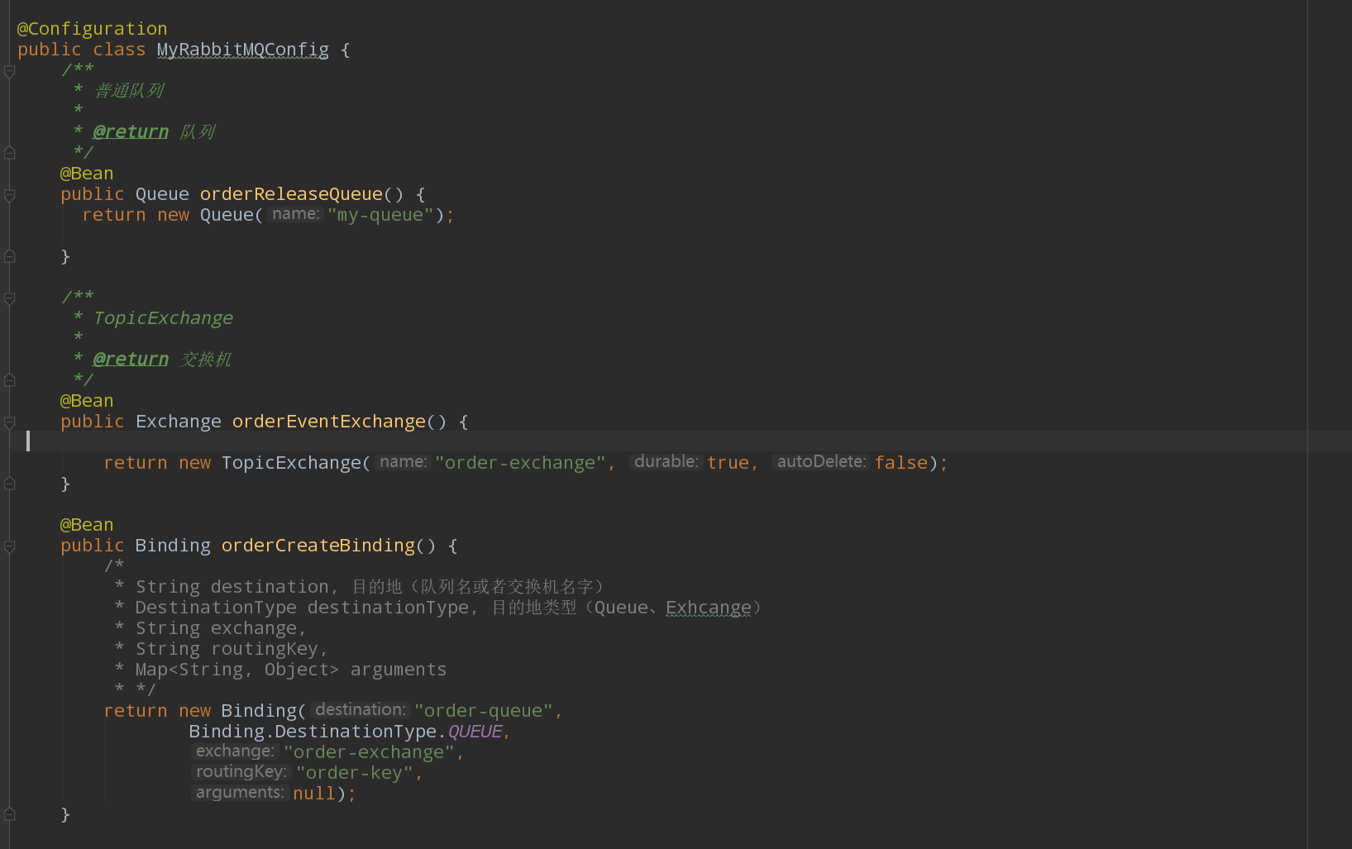Collapse the Javadoc comment above orderReleaseQueue
The height and width of the screenshot is (849, 1352).
point(9,71)
